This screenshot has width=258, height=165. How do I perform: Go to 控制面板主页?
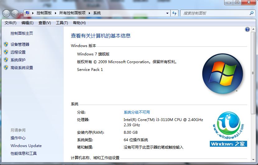point(22,33)
